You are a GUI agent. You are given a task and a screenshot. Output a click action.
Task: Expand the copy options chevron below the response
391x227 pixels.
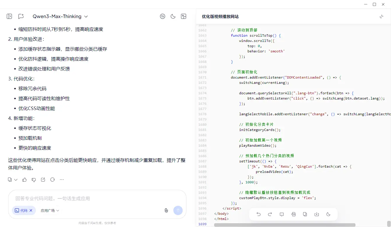click(x=16, y=180)
